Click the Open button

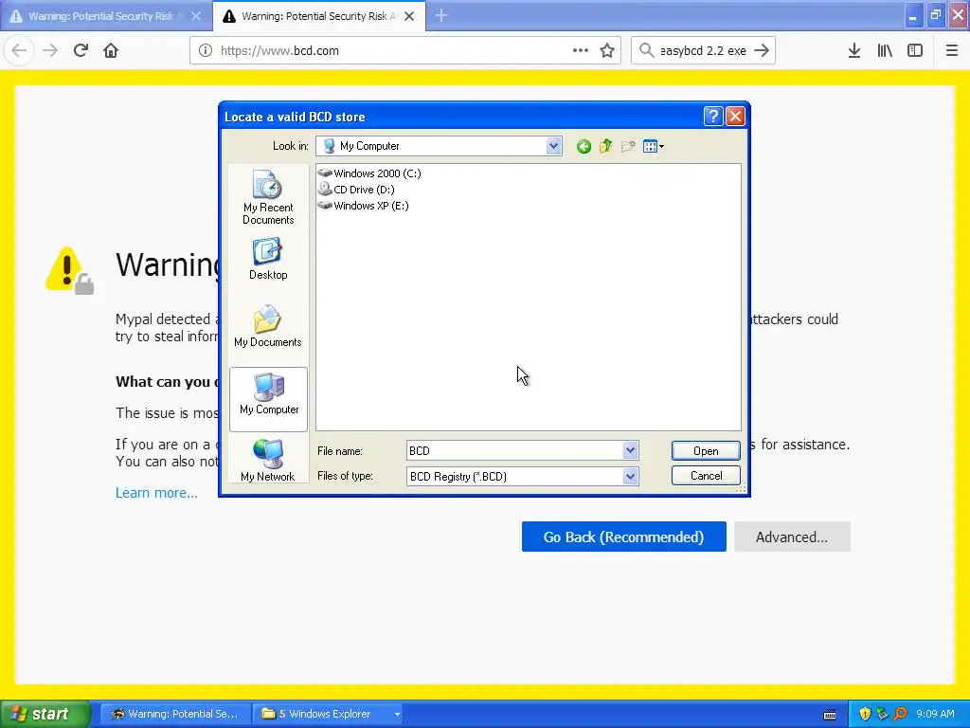tap(706, 450)
